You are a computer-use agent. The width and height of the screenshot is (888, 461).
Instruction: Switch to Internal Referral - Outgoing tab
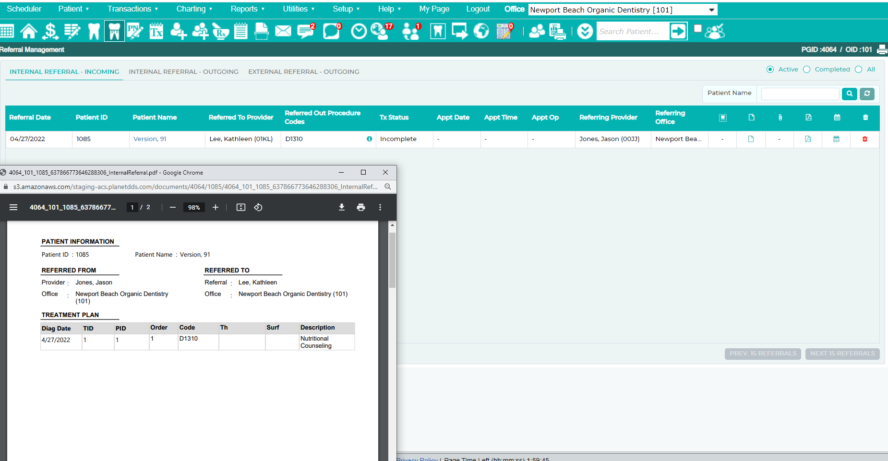point(184,71)
